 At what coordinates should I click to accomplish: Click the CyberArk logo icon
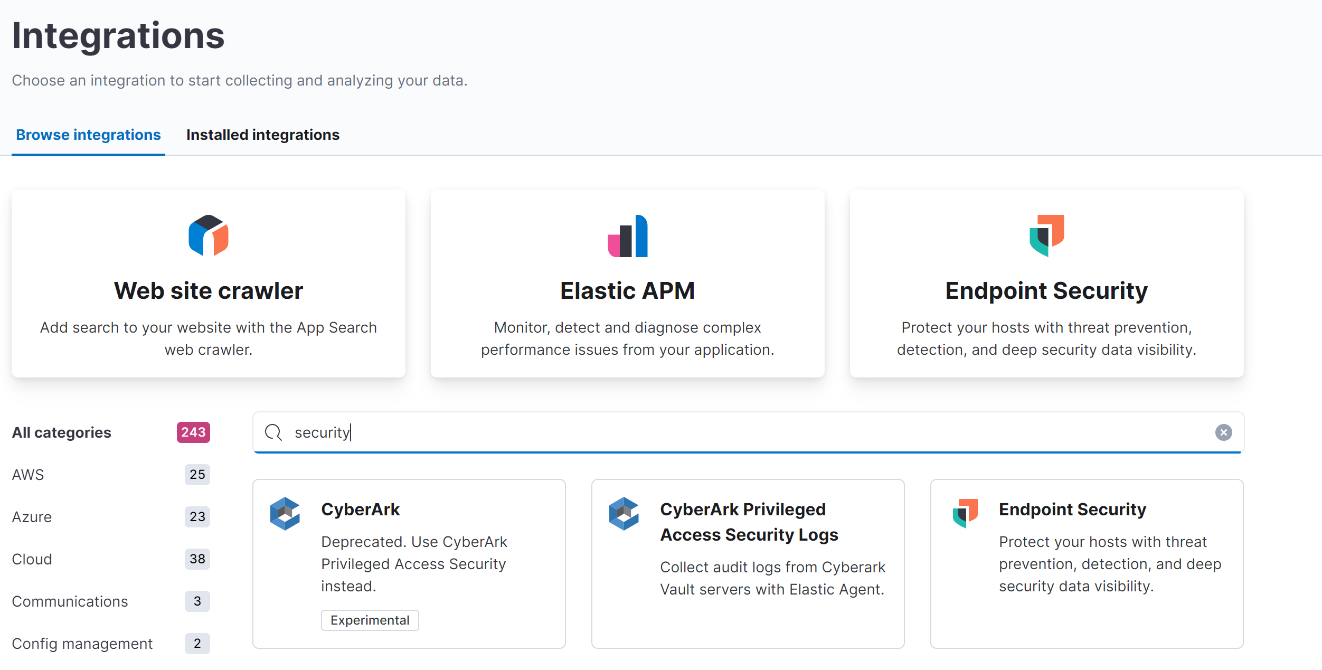(x=285, y=513)
